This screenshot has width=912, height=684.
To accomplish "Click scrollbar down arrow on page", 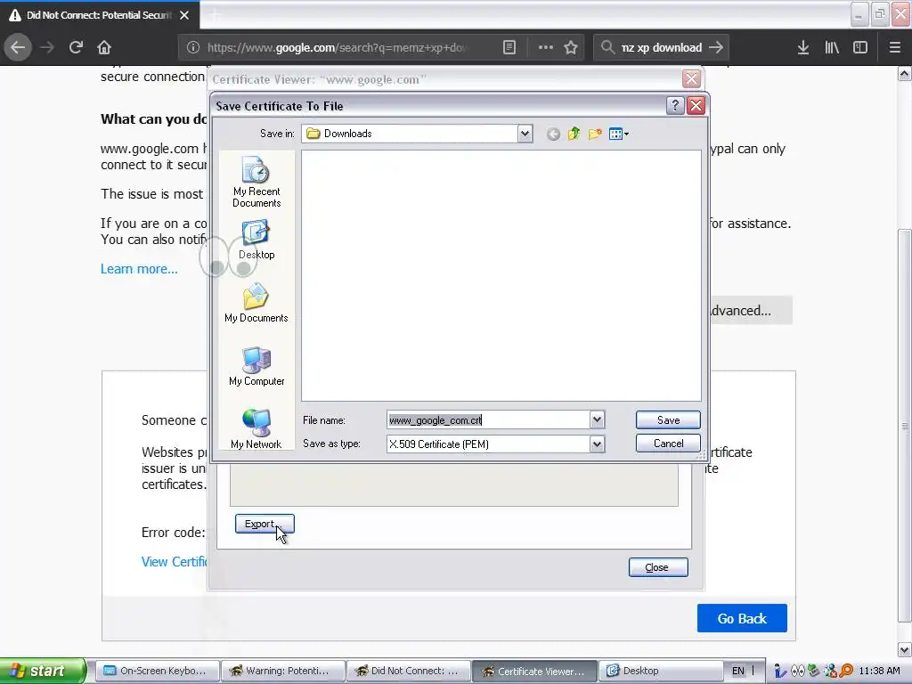I will 905,649.
